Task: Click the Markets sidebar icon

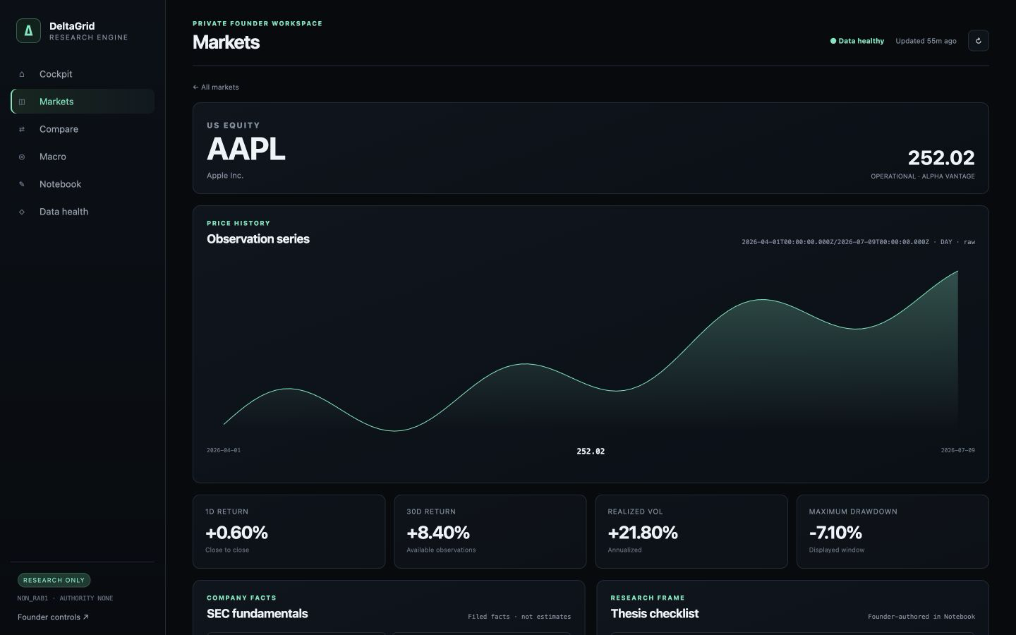Action: pos(22,102)
